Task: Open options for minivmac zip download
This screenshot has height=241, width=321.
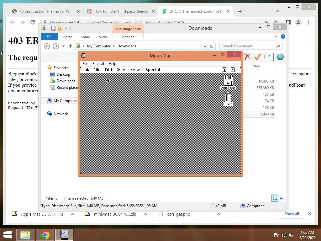Action: pyautogui.click(x=145, y=214)
